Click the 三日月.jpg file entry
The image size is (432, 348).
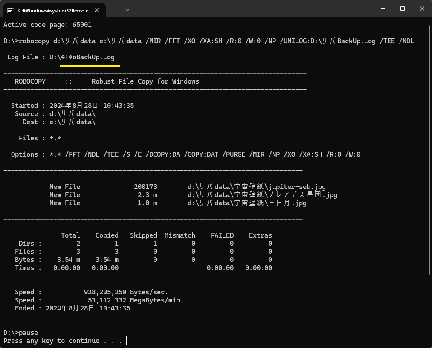point(178,203)
